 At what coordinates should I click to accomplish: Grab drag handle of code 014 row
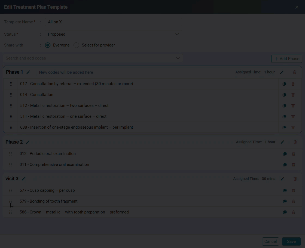point(11,95)
